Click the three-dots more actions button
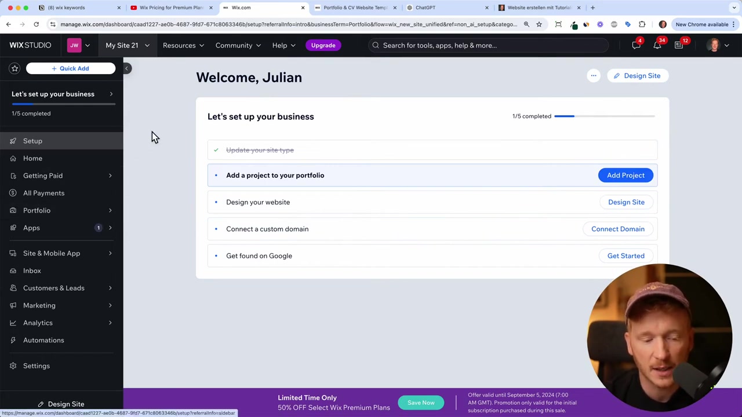742x417 pixels. coord(593,76)
